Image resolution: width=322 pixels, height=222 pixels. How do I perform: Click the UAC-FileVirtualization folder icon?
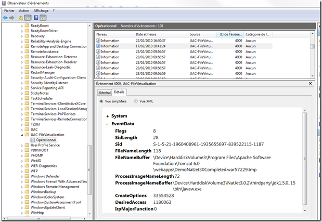27,135
